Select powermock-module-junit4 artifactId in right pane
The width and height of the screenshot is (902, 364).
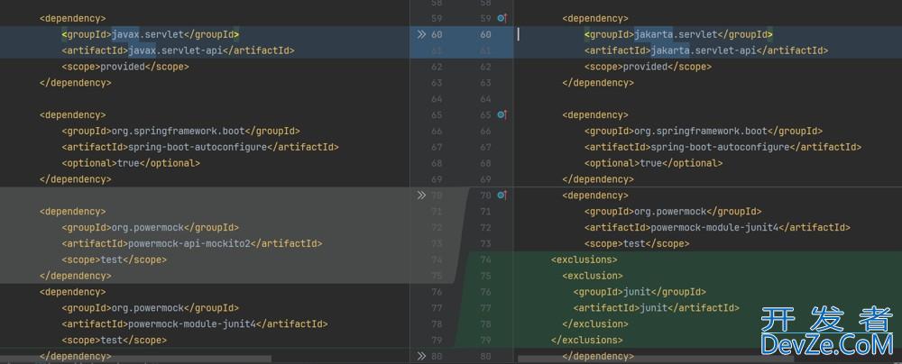(717, 228)
